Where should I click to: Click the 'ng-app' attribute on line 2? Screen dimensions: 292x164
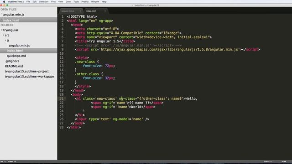tap(105, 21)
